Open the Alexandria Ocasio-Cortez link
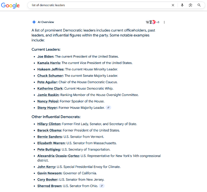The image size is (207, 192). (x=58, y=156)
